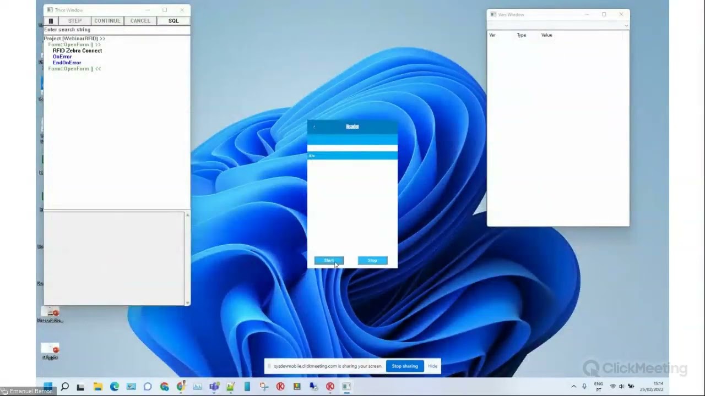Open Microsoft Teams from the taskbar
The height and width of the screenshot is (396, 705).
click(214, 386)
